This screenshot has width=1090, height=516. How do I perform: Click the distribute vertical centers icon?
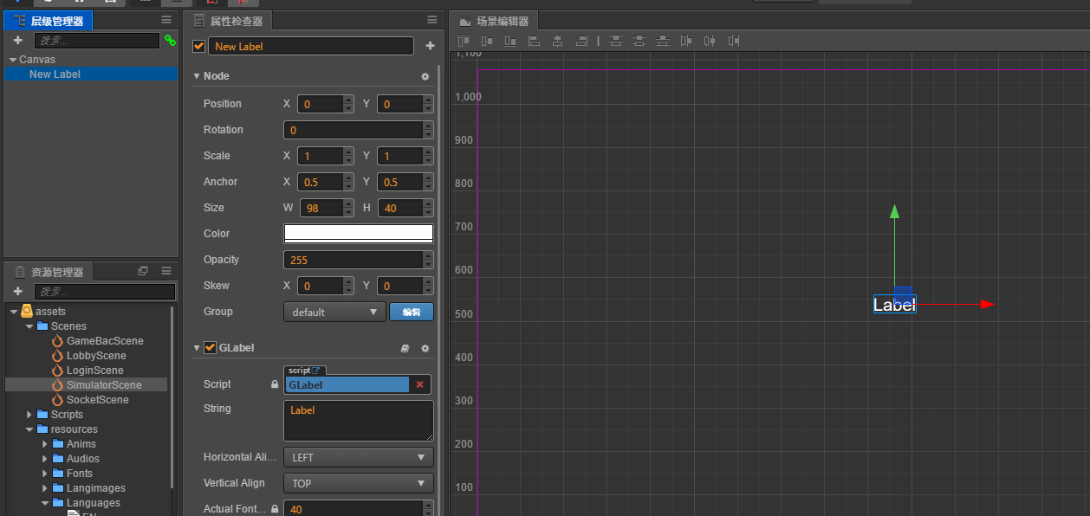click(x=639, y=41)
